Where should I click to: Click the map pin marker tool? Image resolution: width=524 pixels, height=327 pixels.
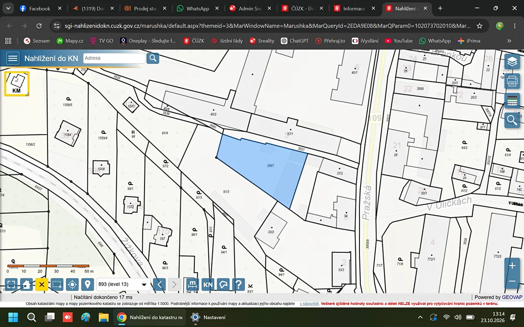[88, 285]
